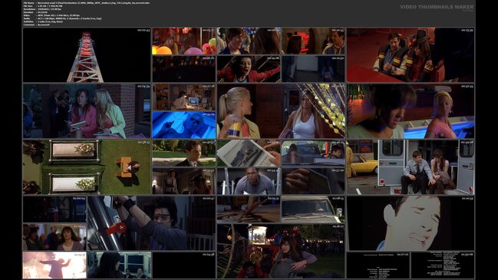Click the Video Thumbnails Maker watermark
498x280 pixels.
[437, 7]
